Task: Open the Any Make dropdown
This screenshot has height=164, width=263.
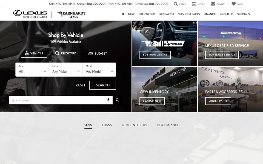Action: point(66,70)
